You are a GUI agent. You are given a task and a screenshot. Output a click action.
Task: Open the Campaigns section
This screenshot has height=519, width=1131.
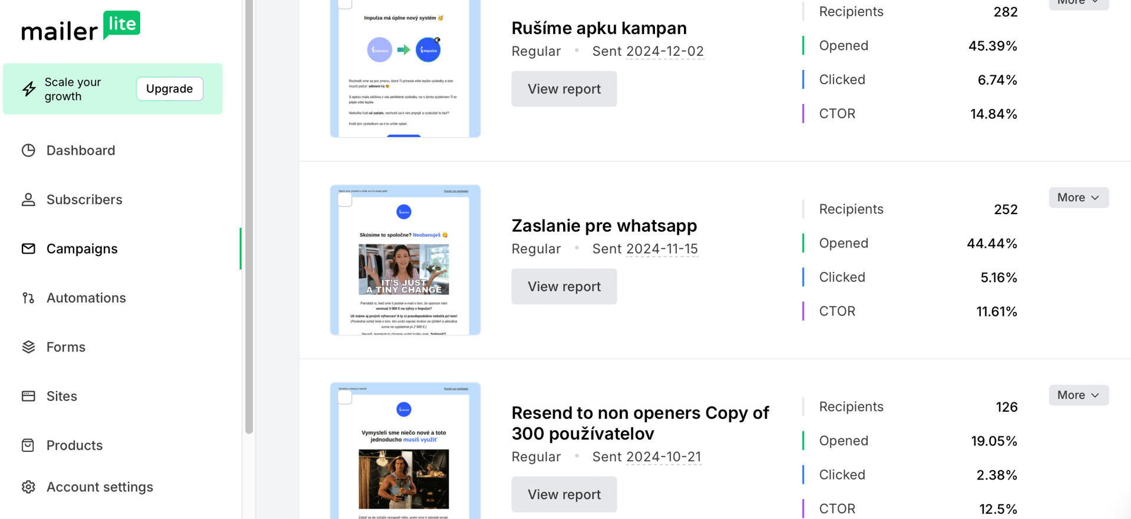pos(82,248)
